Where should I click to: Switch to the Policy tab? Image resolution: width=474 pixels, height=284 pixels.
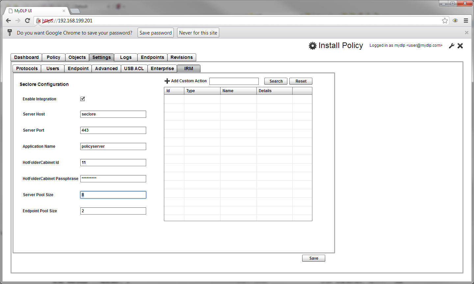coord(53,57)
